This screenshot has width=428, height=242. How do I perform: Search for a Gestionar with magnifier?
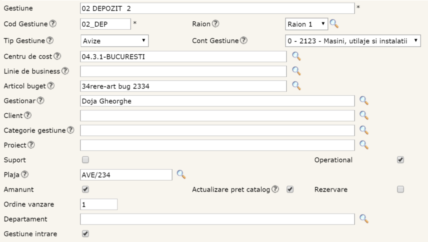click(364, 101)
